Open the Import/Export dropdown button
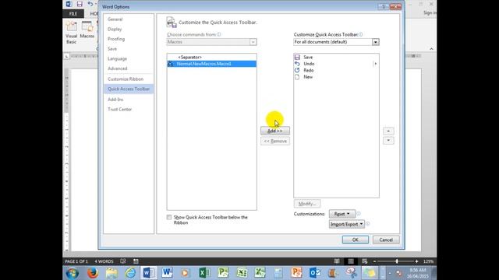499x280 pixels. (346, 224)
